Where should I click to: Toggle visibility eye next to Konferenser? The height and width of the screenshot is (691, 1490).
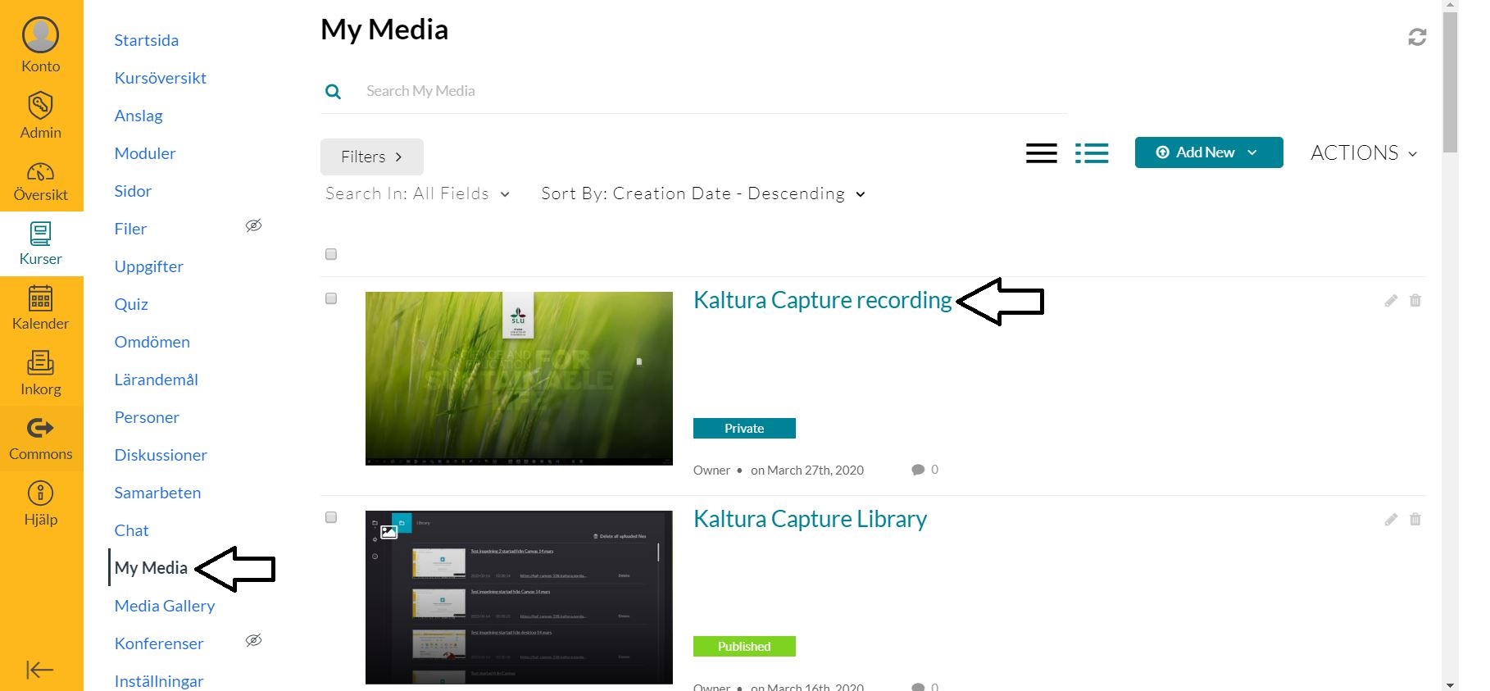click(x=254, y=640)
